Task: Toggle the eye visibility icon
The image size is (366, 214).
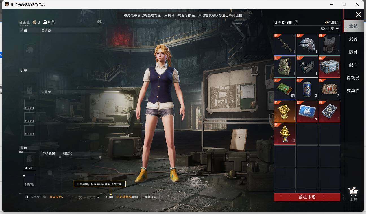Action: [x=99, y=22]
